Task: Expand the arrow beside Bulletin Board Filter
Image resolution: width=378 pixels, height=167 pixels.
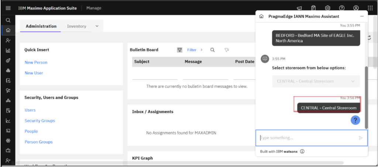Action: tap(201, 50)
